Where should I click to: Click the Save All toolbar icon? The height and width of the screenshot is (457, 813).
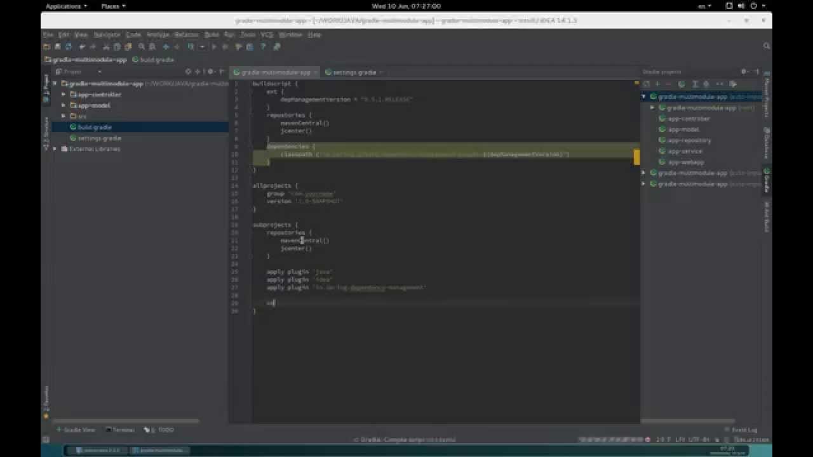(58, 46)
